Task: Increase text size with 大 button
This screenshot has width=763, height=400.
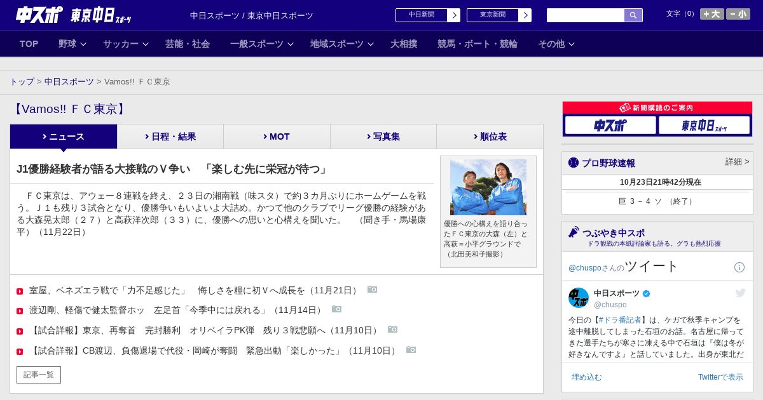Action: click(x=712, y=14)
